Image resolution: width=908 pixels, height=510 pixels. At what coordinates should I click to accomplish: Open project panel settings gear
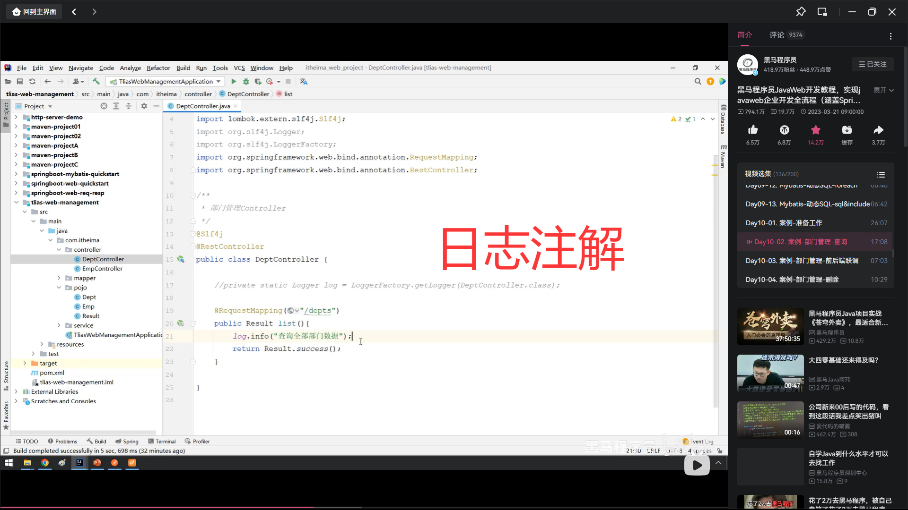click(144, 106)
